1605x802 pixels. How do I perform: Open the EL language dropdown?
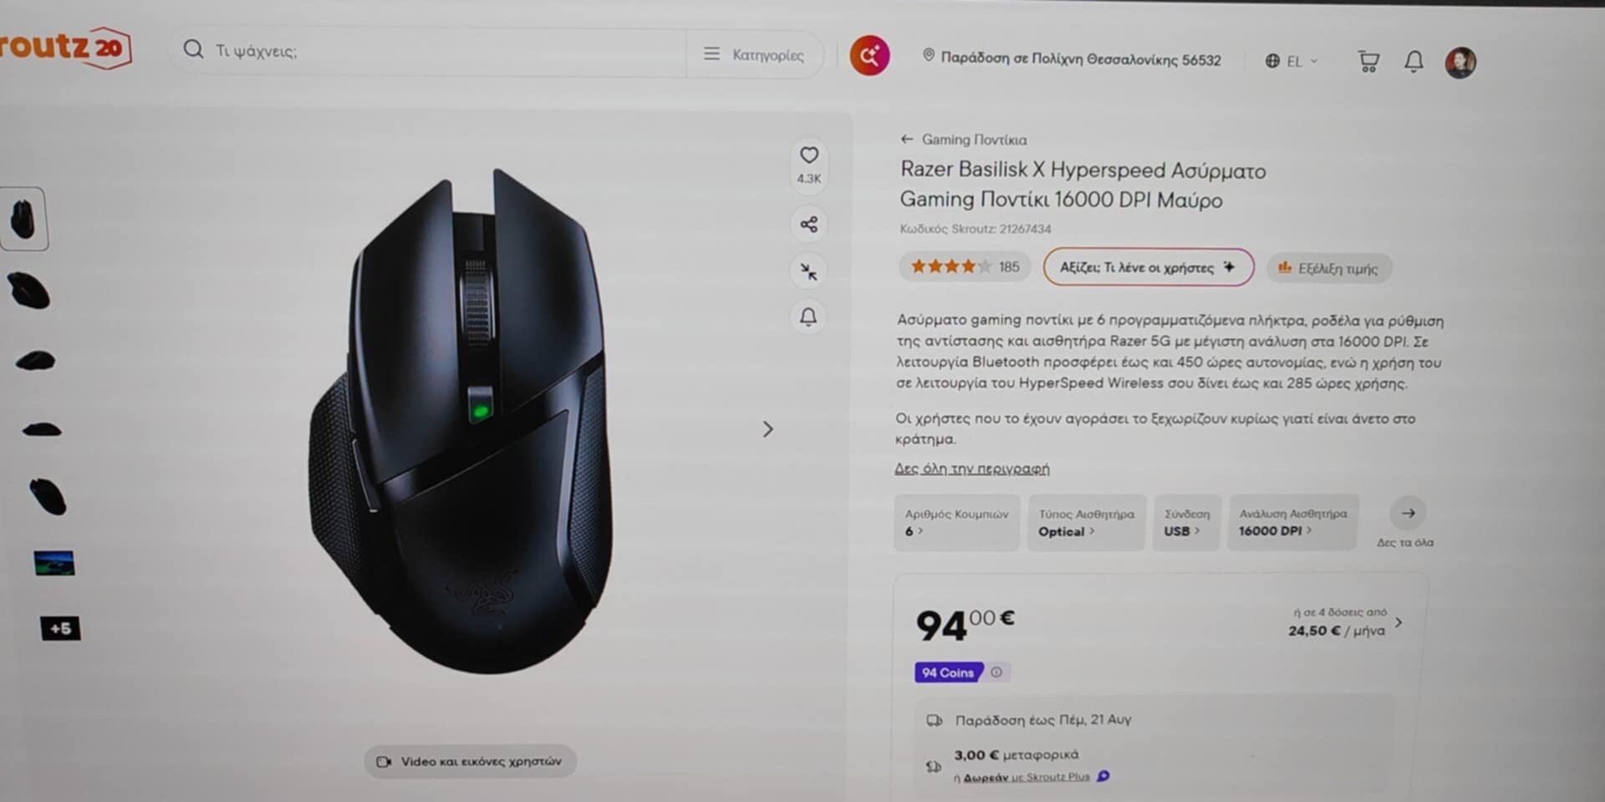[1292, 61]
